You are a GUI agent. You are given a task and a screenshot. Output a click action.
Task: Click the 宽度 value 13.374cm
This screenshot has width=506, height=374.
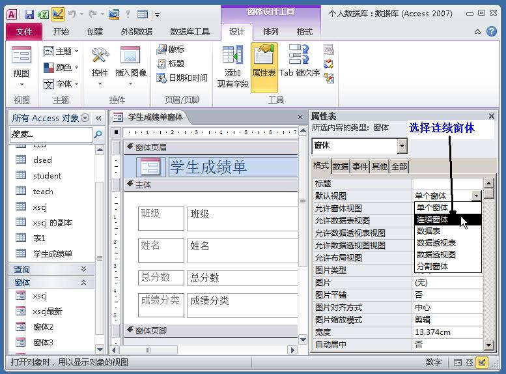[x=448, y=332]
